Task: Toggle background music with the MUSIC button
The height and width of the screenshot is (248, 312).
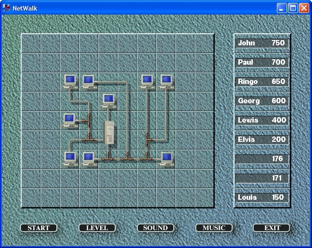Action: pyautogui.click(x=214, y=228)
